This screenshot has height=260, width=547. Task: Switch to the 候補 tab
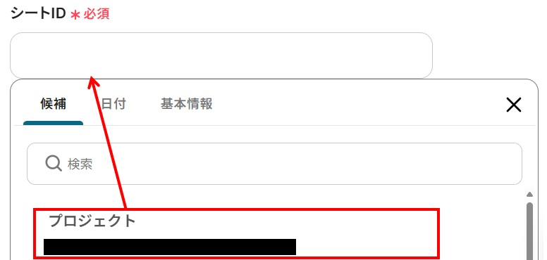[53, 103]
